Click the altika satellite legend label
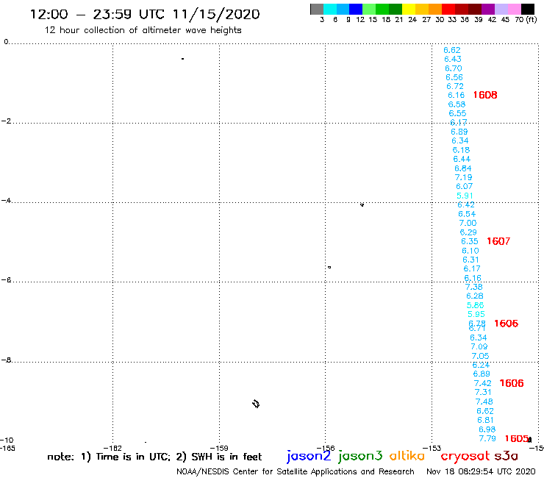The width and height of the screenshot is (544, 478). point(407,456)
